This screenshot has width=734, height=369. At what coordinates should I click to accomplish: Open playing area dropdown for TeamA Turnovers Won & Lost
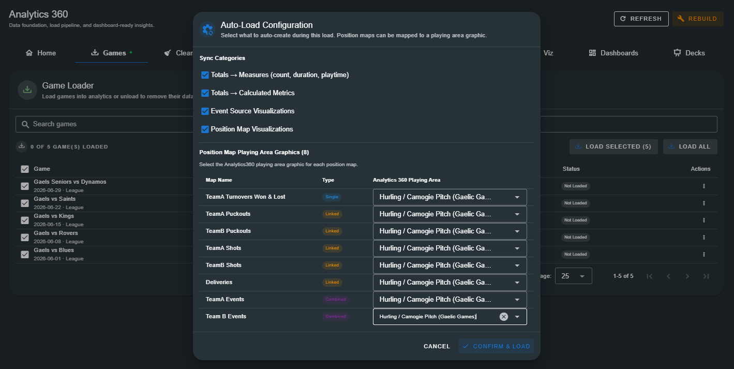450,197
